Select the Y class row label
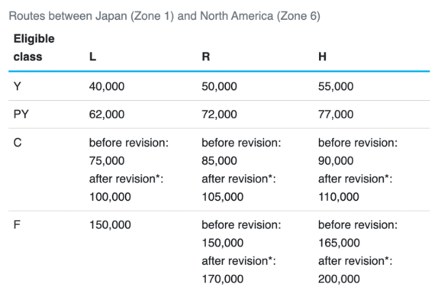 (18, 86)
